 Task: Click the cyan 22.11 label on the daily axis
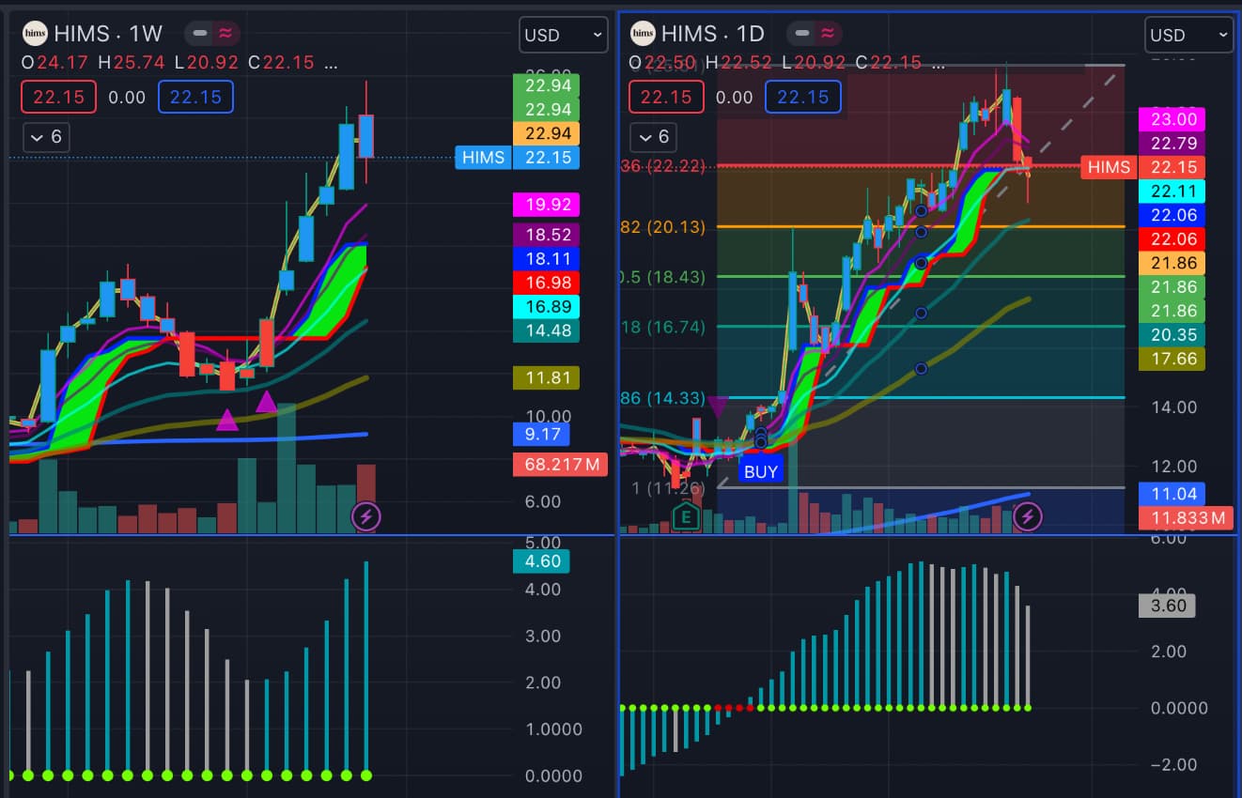pyautogui.click(x=1170, y=191)
